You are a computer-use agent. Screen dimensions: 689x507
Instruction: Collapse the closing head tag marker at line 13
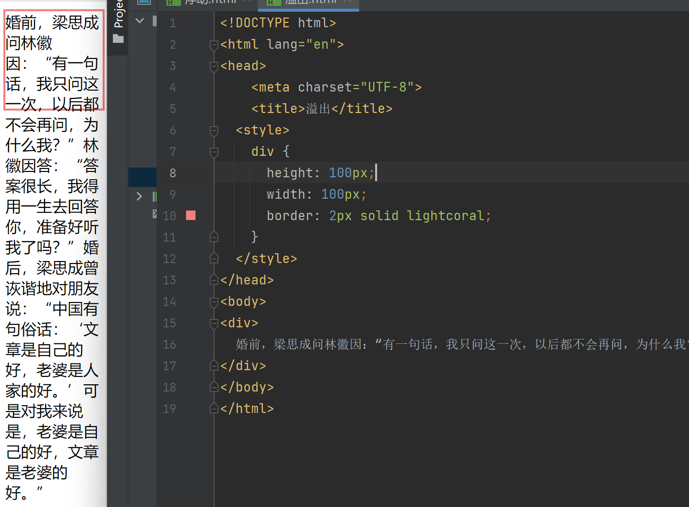(x=214, y=280)
